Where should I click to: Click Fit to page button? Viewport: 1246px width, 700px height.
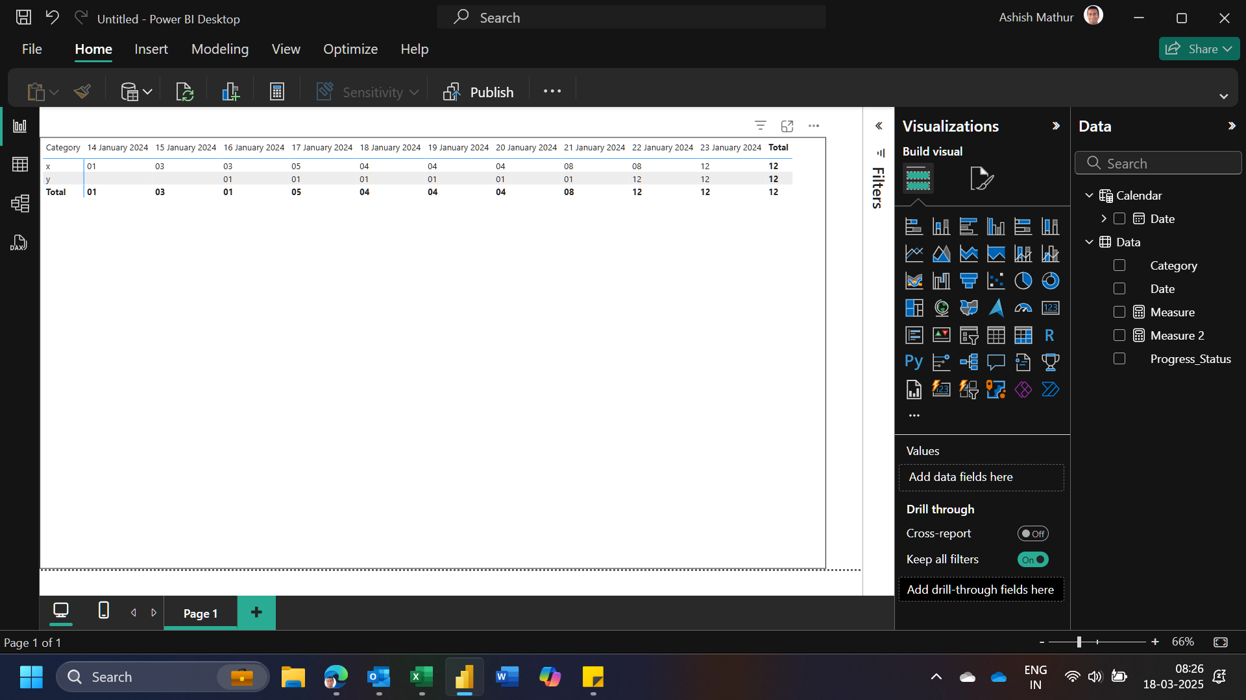(1221, 642)
